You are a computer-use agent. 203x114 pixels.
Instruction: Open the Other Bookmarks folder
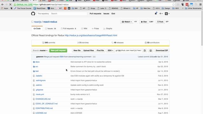point(193,8)
